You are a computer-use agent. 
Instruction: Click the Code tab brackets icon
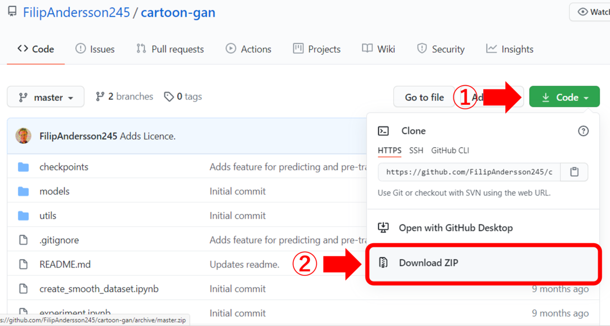tap(22, 49)
